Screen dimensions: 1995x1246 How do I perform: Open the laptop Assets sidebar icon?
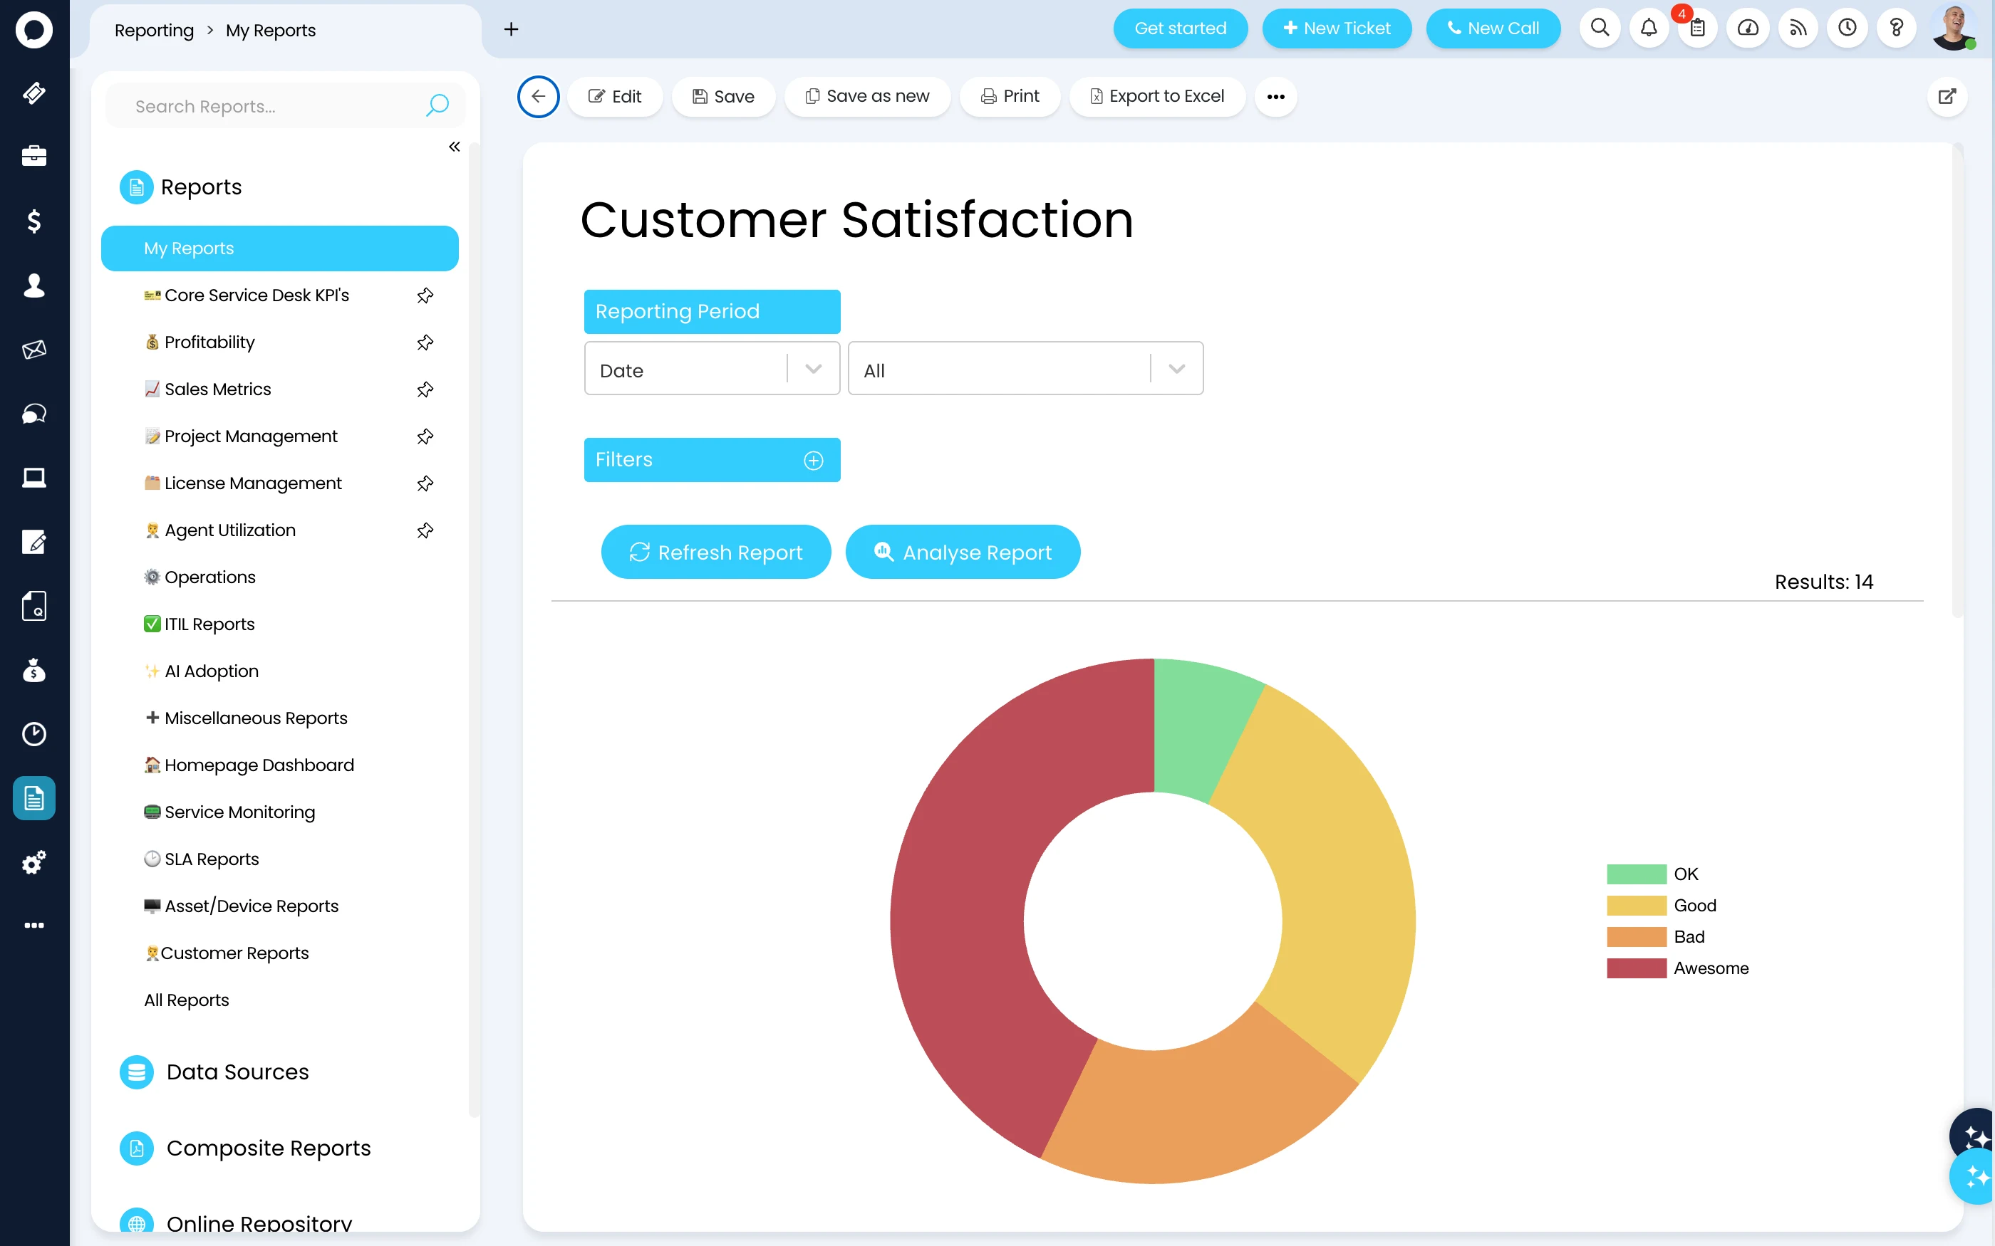pyautogui.click(x=33, y=477)
